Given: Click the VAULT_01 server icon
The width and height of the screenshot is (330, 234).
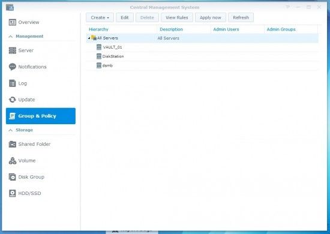Looking at the screenshot, I should point(99,47).
